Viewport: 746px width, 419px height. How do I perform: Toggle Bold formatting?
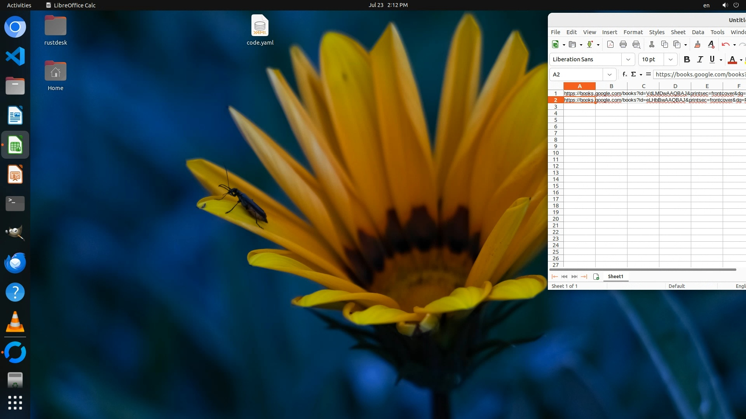pos(687,59)
